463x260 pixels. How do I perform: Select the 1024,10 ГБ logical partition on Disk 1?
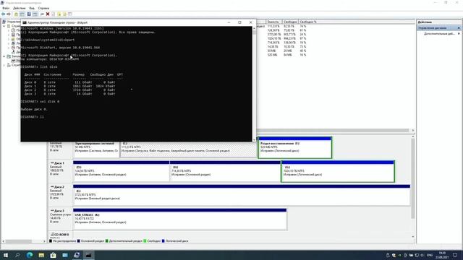pyautogui.click(x=338, y=171)
